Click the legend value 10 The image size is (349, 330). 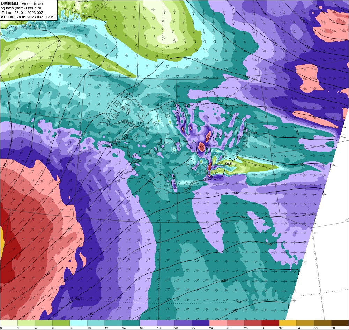click(x=89, y=328)
